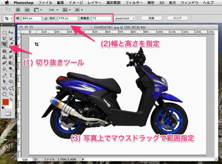Toggle Quick Mask mode
The image size is (222, 164).
[x=8, y=114]
